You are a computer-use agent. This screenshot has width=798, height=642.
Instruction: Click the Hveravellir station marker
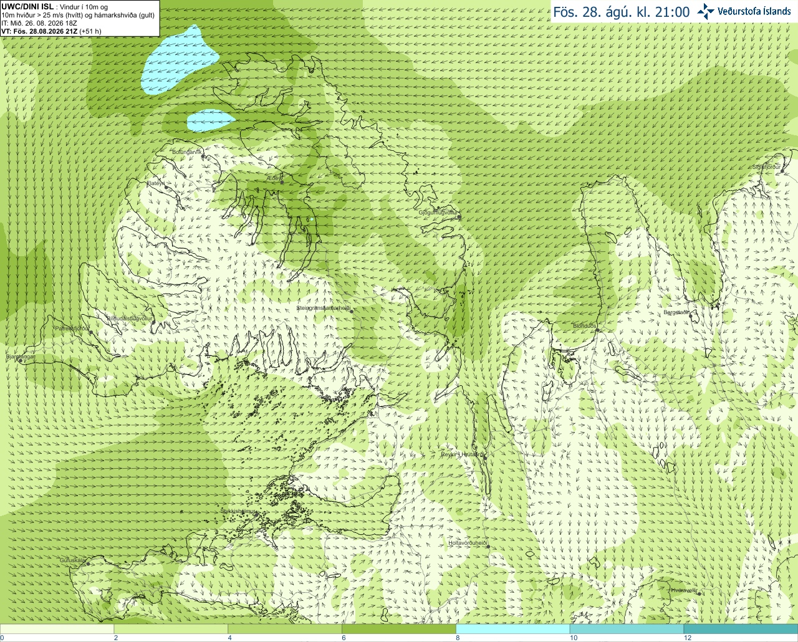[x=699, y=594]
